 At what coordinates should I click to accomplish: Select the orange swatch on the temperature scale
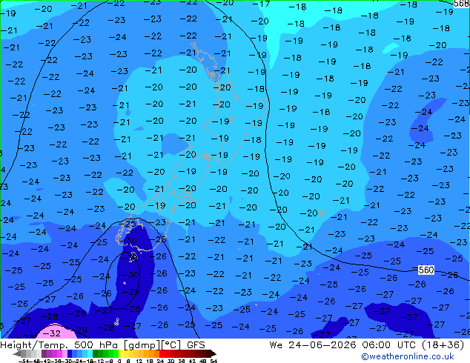pyautogui.click(x=152, y=353)
